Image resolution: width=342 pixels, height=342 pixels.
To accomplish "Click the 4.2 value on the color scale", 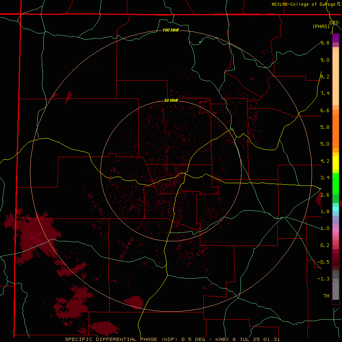I will click(x=325, y=161).
